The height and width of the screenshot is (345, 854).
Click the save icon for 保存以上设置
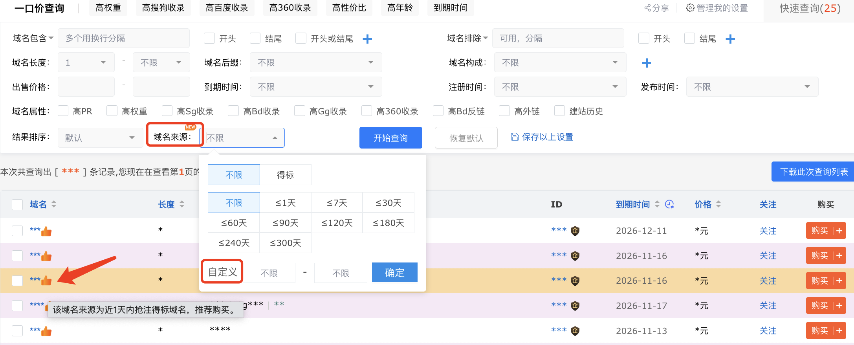click(x=515, y=137)
